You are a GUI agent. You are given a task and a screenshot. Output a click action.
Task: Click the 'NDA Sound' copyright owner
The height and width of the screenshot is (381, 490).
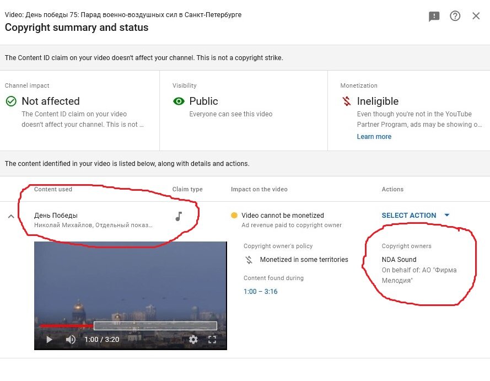click(399, 259)
